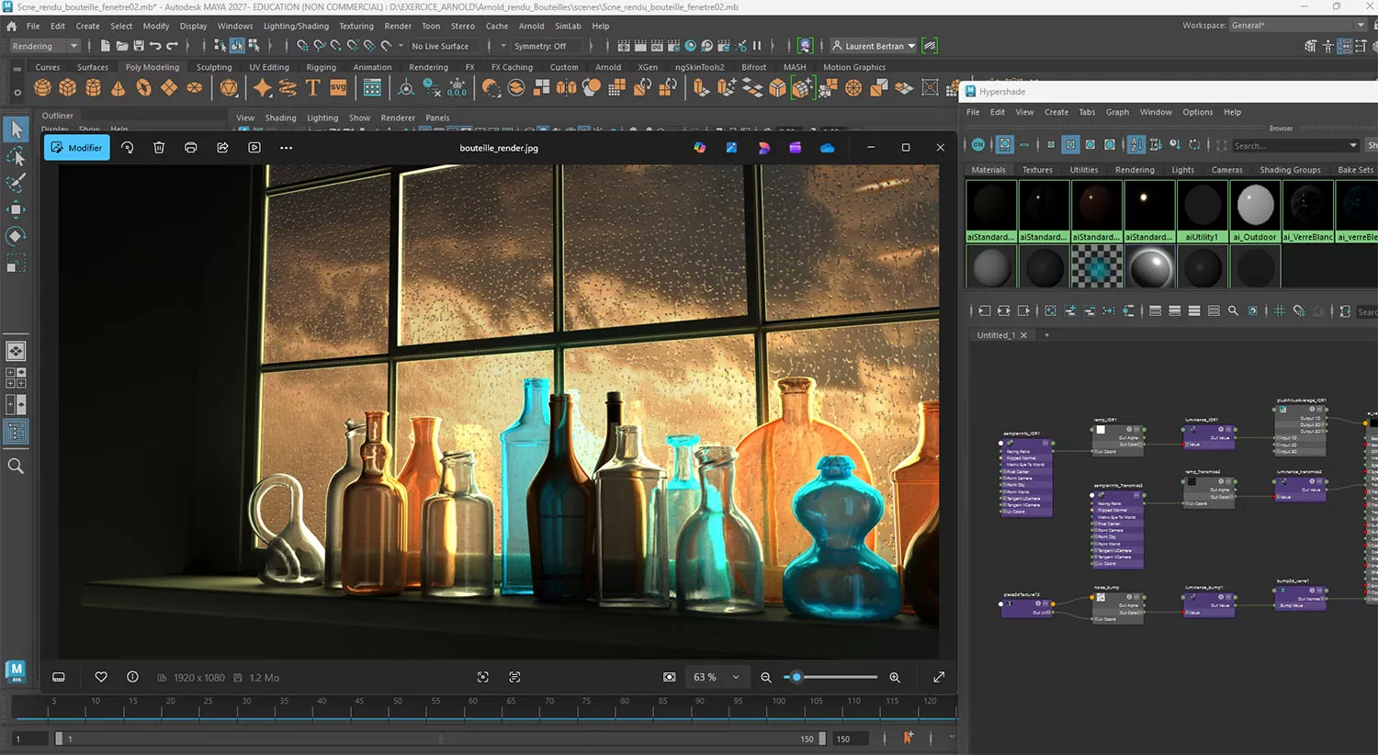
Task: Click the polygon sphere shelf icon
Action: pyautogui.click(x=42, y=88)
